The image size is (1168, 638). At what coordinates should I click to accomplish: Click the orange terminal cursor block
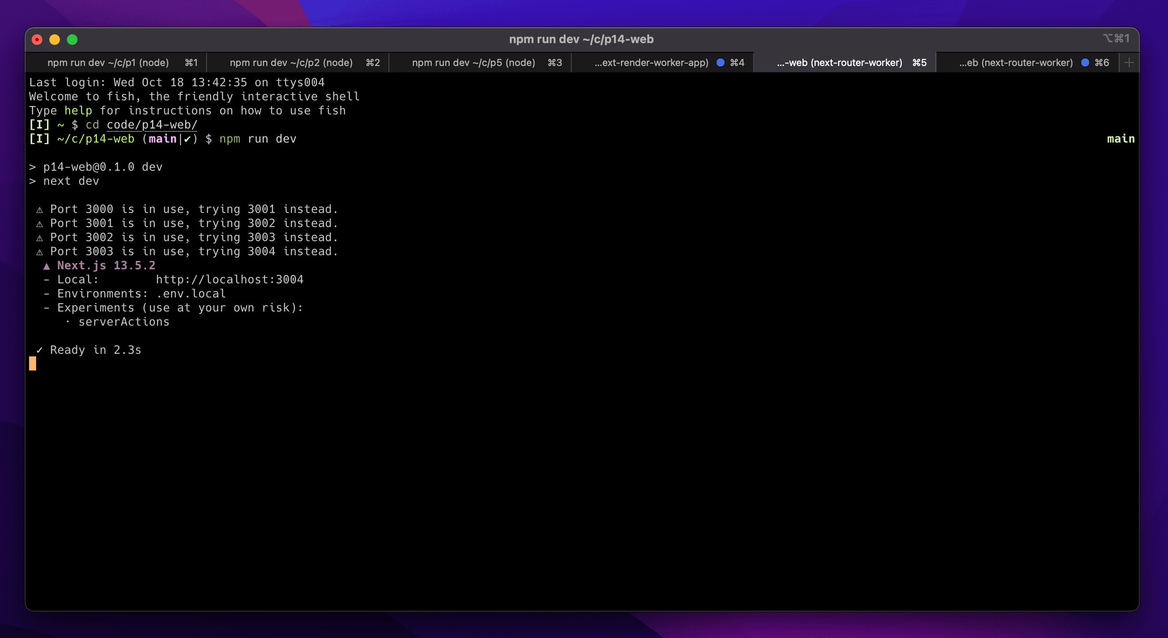33,363
